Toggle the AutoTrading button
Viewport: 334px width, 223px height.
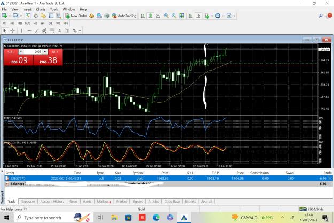pyautogui.click(x=124, y=16)
